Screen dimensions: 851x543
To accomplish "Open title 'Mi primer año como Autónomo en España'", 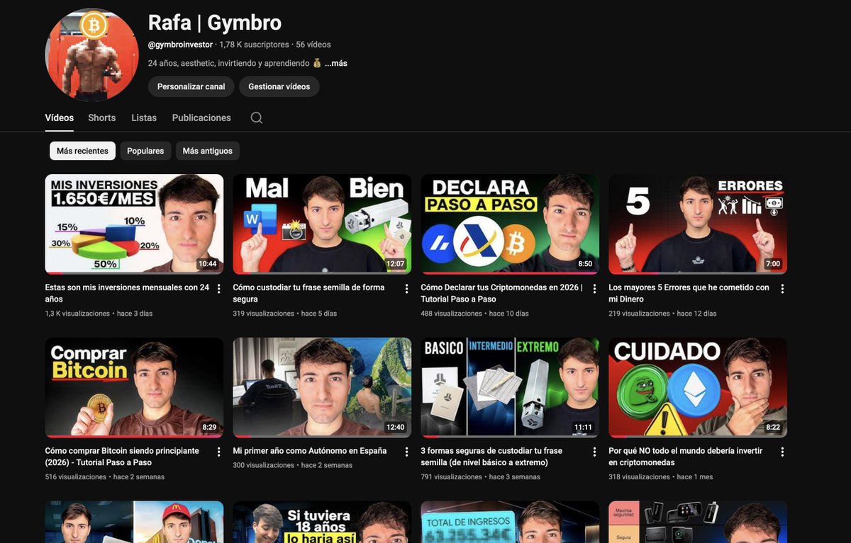I will pyautogui.click(x=310, y=451).
